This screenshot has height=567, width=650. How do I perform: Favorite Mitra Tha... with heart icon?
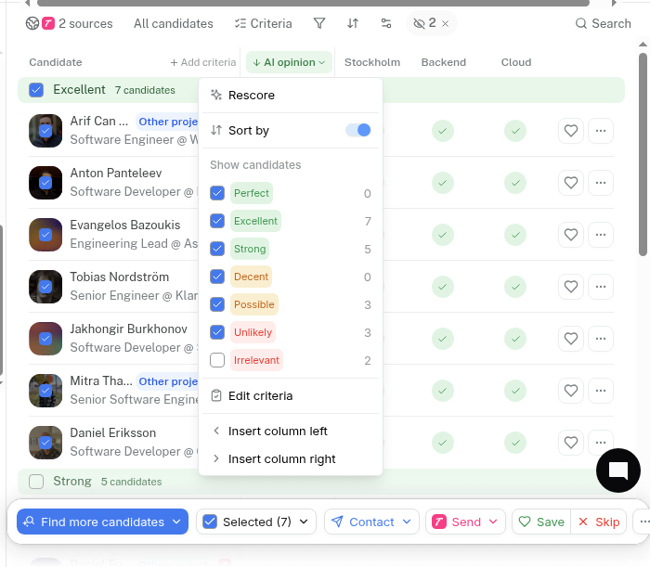pyautogui.click(x=571, y=391)
